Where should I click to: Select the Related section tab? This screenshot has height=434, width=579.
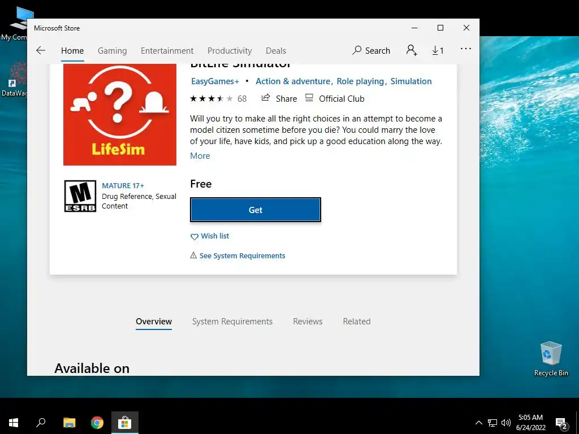click(357, 322)
